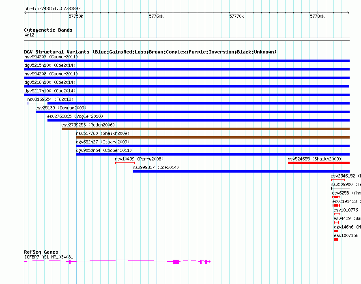Click dgv652n27 (Itsara2009) variant label
This screenshot has width=361, height=284.
tap(103, 142)
